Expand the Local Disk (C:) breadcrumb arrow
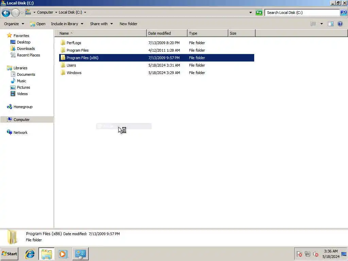The image size is (348, 261). pos(85,13)
